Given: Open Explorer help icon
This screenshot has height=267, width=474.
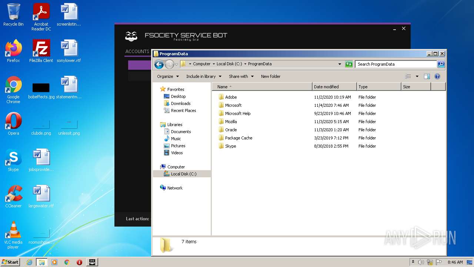Looking at the screenshot, I should (437, 76).
